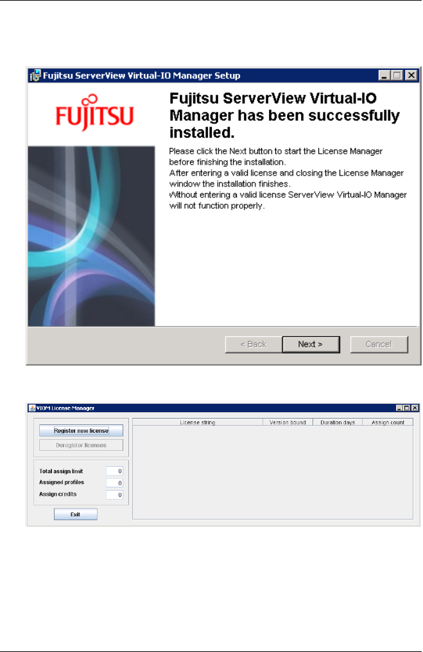Image resolution: width=423 pixels, height=652 pixels.
Task: Click the VIOM License Manager Java icon
Action: point(32,408)
